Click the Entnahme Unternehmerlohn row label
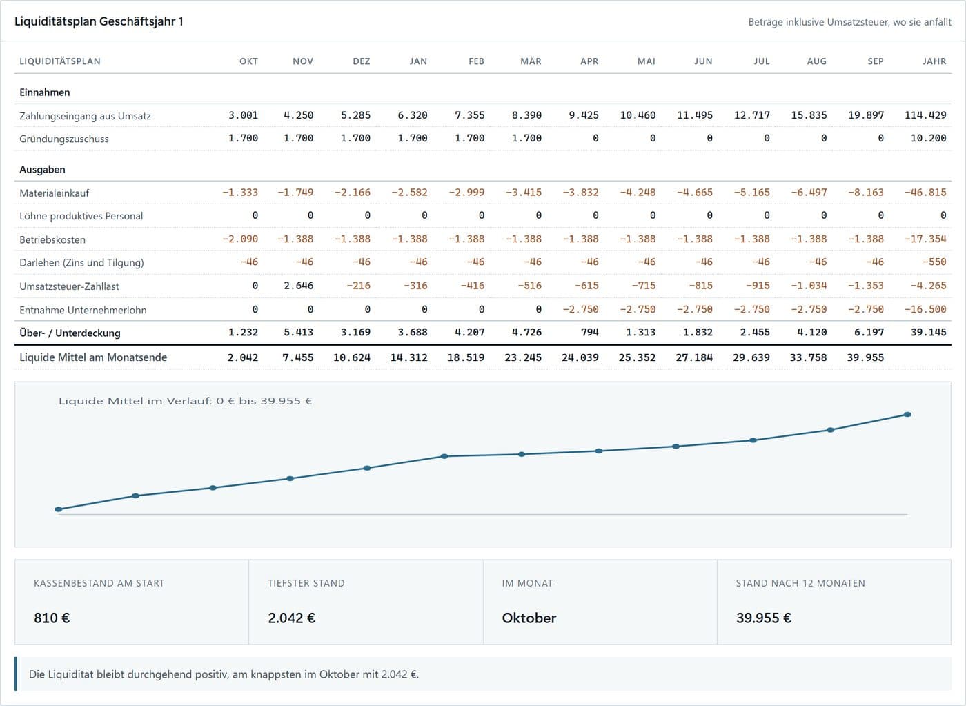This screenshot has height=706, width=966. tap(83, 310)
